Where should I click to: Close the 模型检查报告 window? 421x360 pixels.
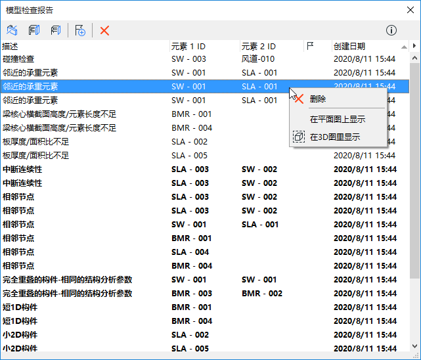(410, 11)
